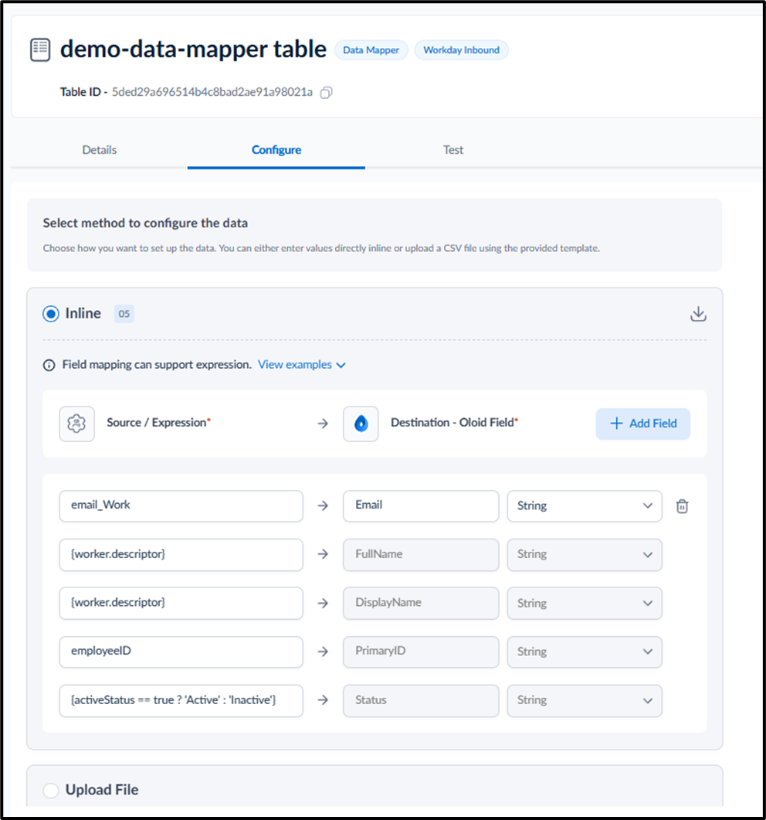The width and height of the screenshot is (766, 820).
Task: Click the Workday Inbound tag
Action: pos(462,50)
